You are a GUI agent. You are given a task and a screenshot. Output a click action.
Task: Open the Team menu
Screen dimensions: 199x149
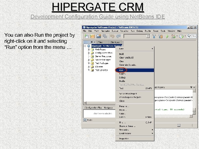[x=156, y=31]
